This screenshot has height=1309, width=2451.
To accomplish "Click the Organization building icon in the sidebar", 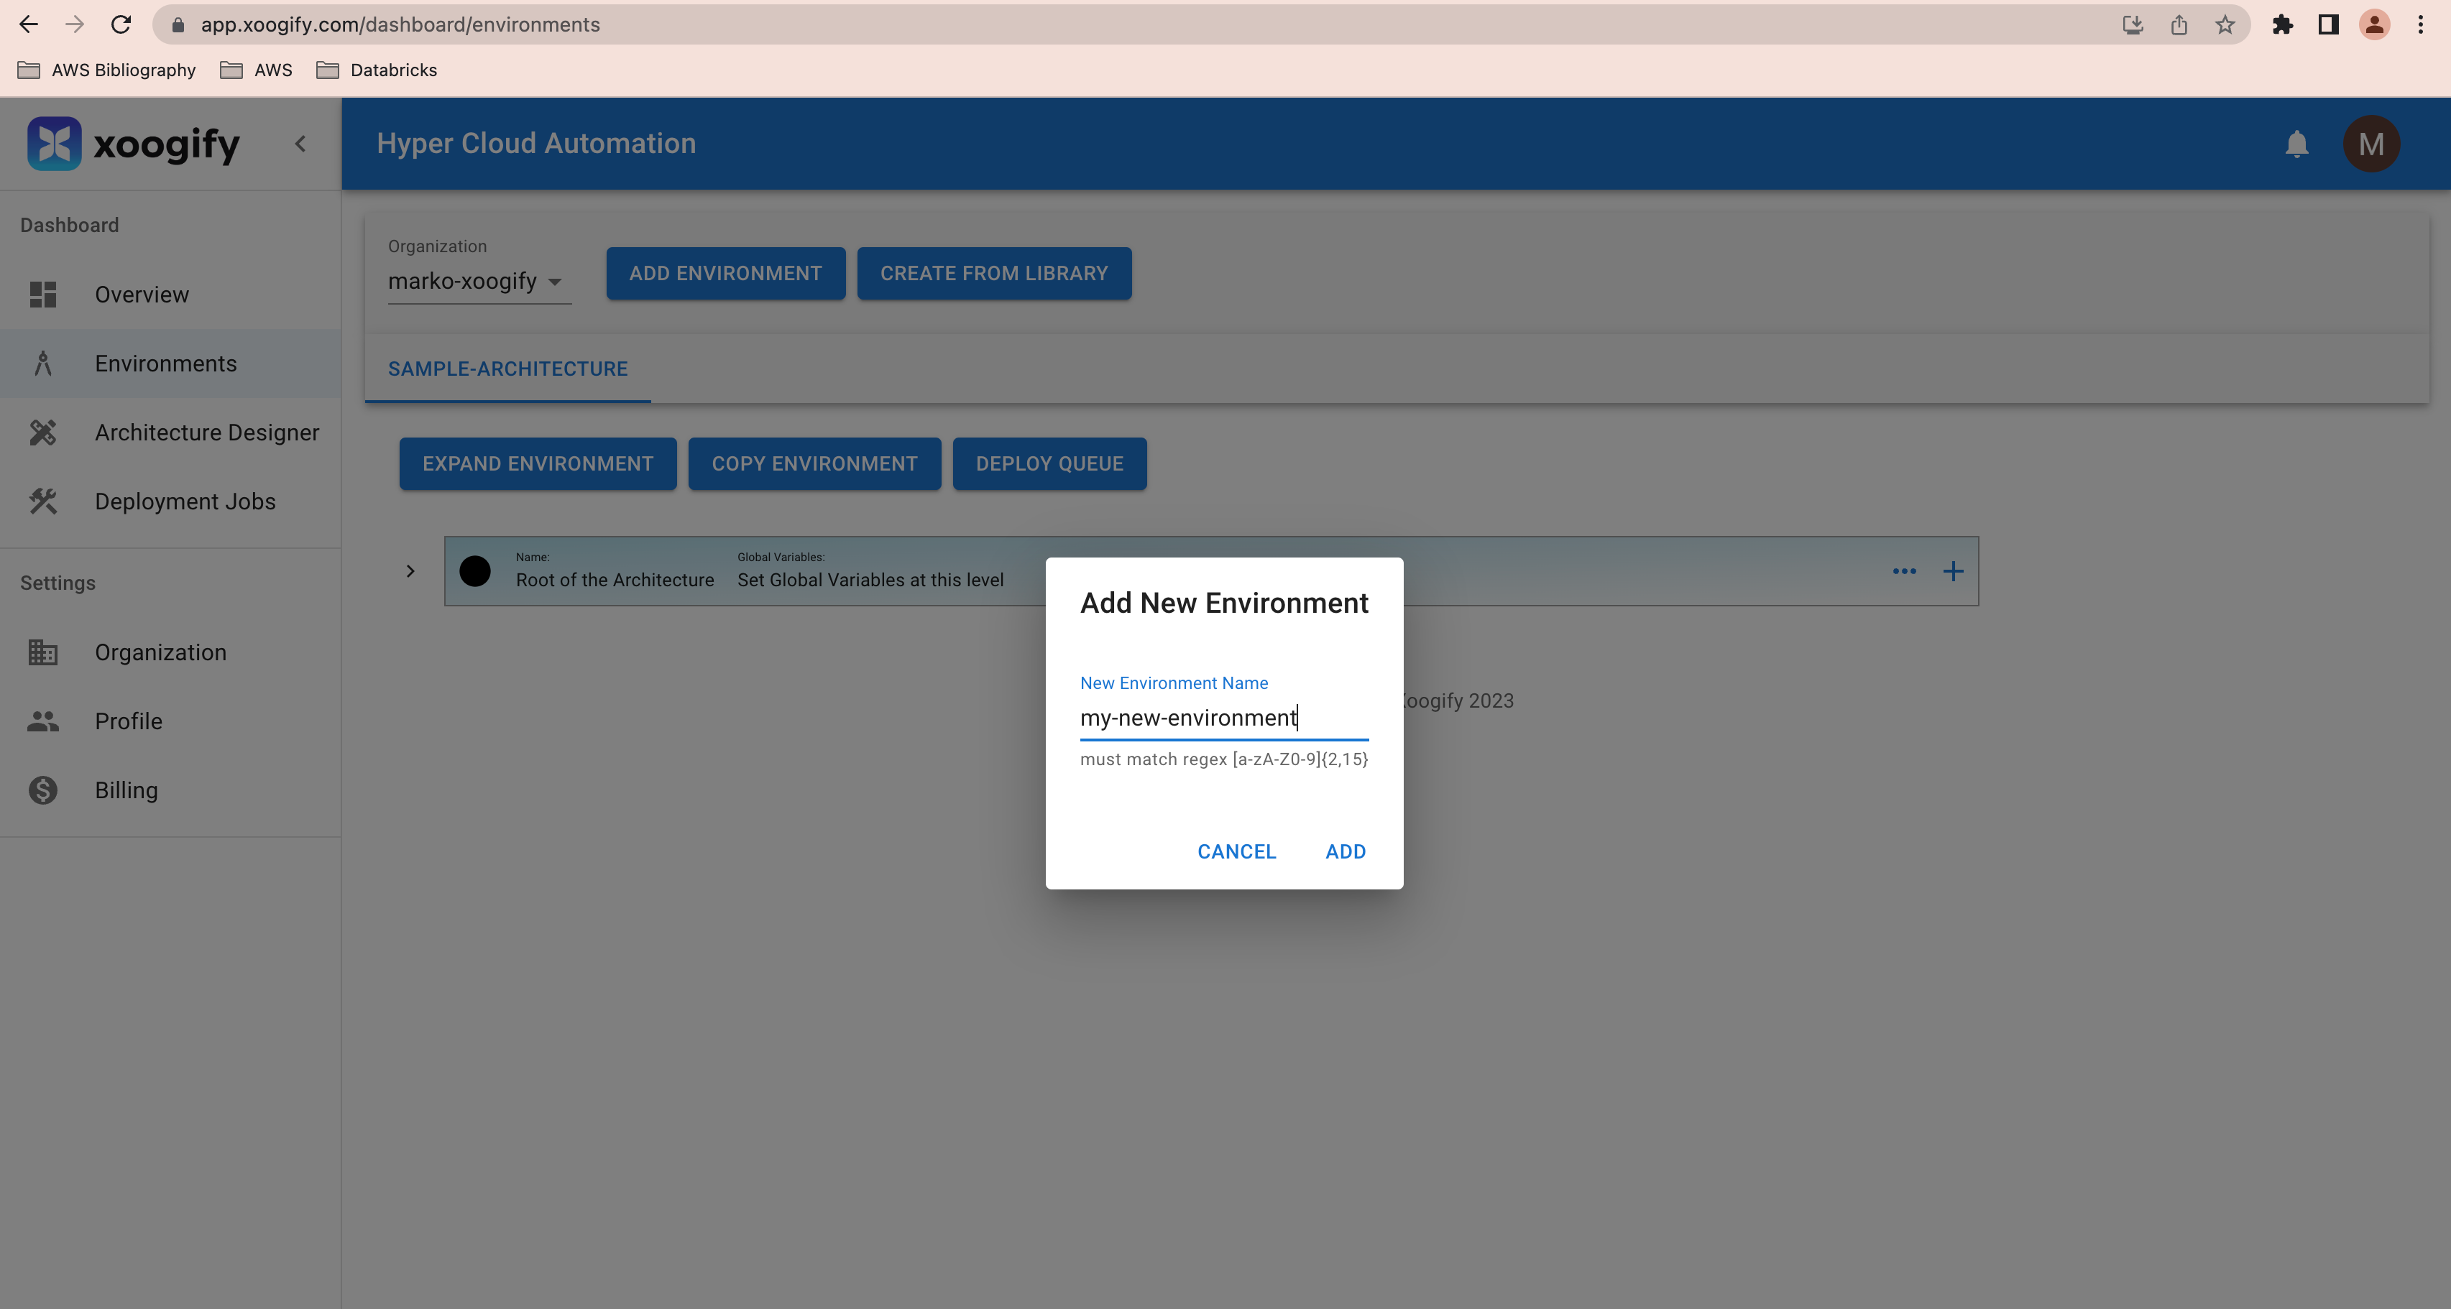I will click(x=43, y=652).
